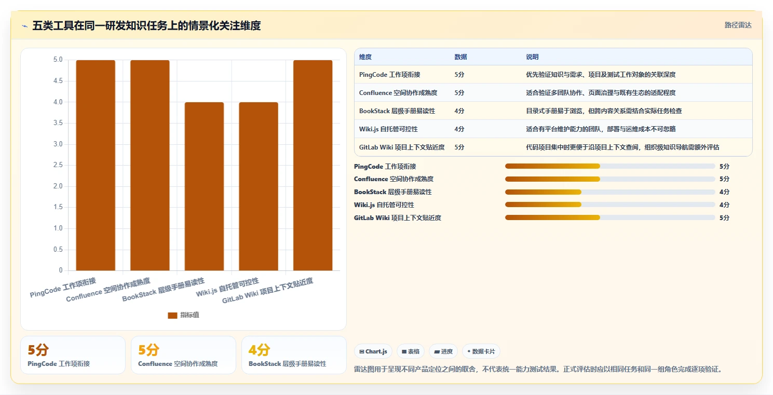Click the PingCode 工作项衔接 progress bar
The width and height of the screenshot is (773, 395).
610,166
